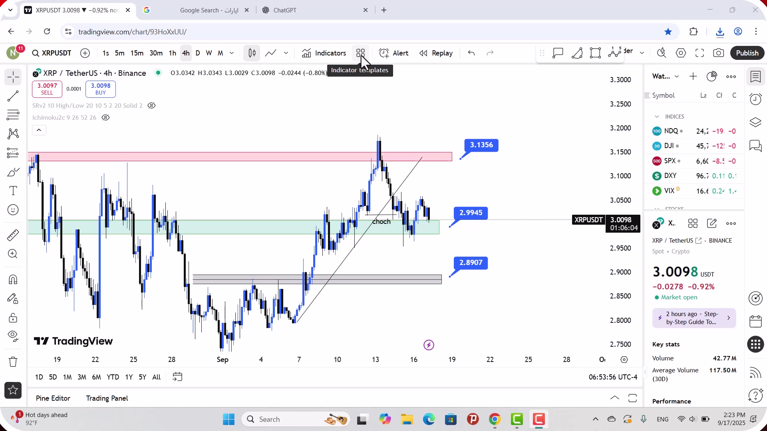Open the Fibonacci retracement tools
Image resolution: width=767 pixels, height=431 pixels.
pyautogui.click(x=13, y=115)
